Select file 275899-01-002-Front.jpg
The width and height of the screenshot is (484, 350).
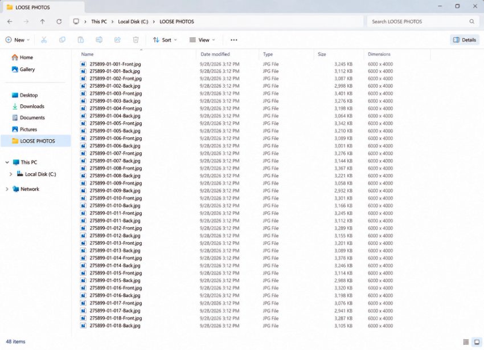point(116,79)
